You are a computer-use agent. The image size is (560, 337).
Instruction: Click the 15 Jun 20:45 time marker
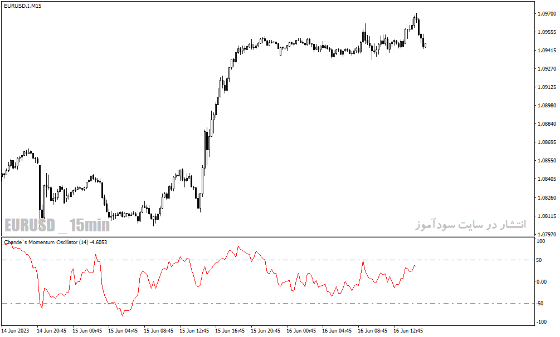pos(265,330)
